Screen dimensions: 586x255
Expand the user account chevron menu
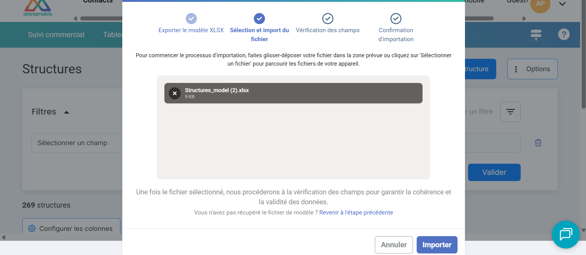562,4
